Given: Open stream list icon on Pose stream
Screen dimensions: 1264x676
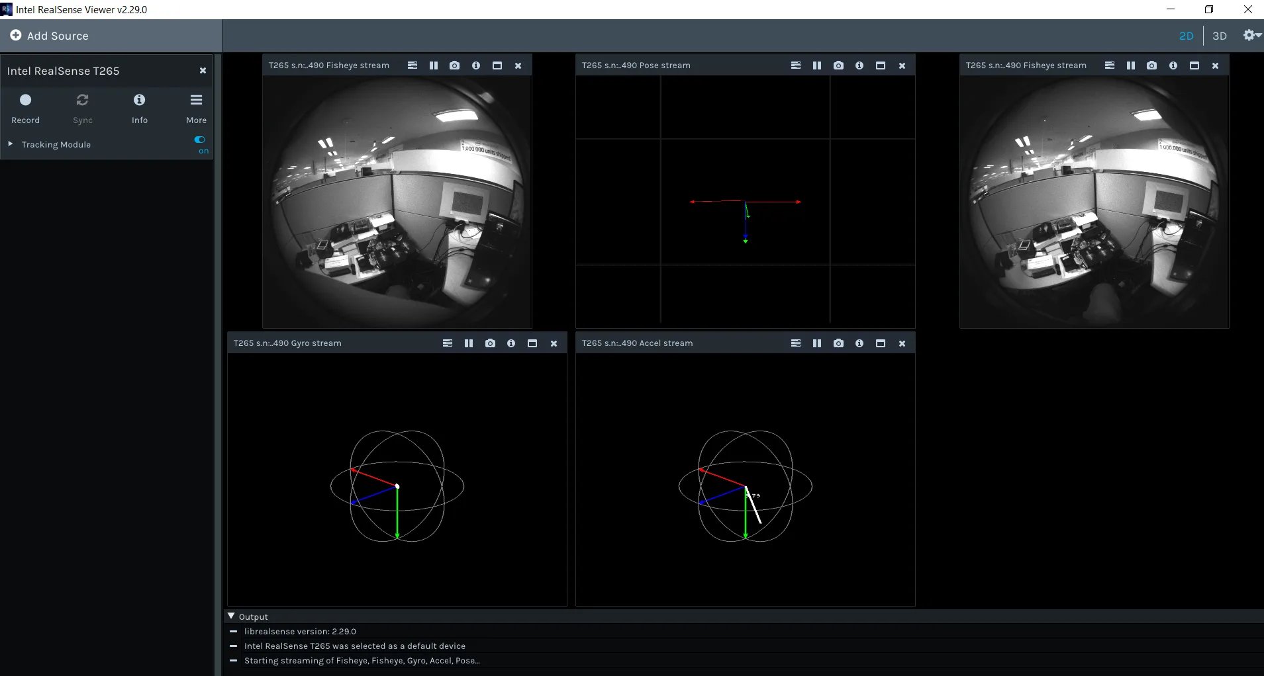Looking at the screenshot, I should pyautogui.click(x=796, y=65).
